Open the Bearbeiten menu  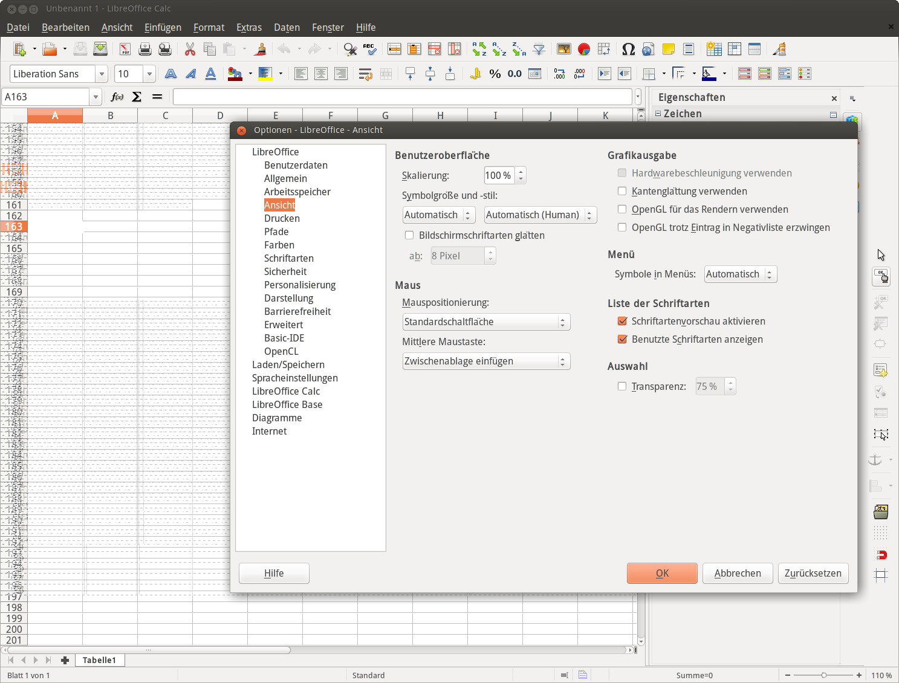click(65, 27)
